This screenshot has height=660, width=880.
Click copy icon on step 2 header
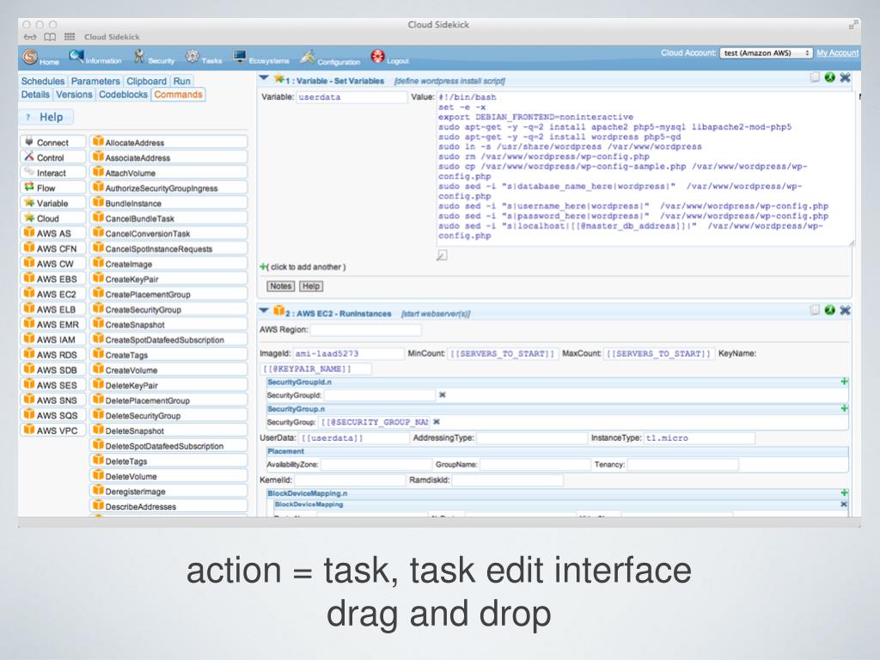pos(815,310)
